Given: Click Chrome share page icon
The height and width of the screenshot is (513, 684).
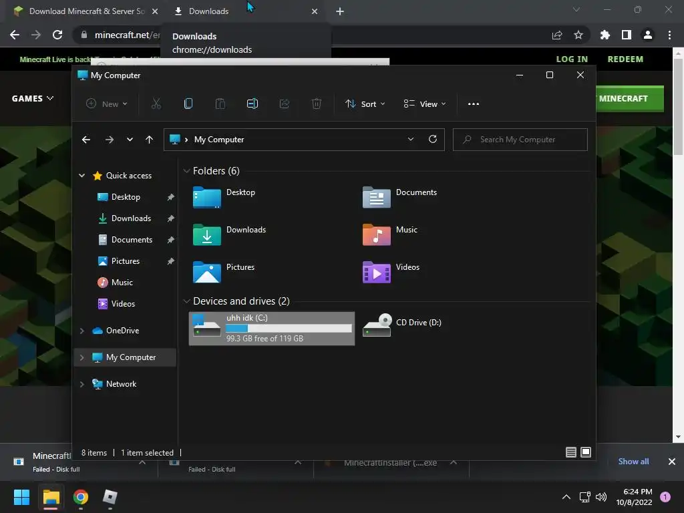Looking at the screenshot, I should click(x=557, y=35).
